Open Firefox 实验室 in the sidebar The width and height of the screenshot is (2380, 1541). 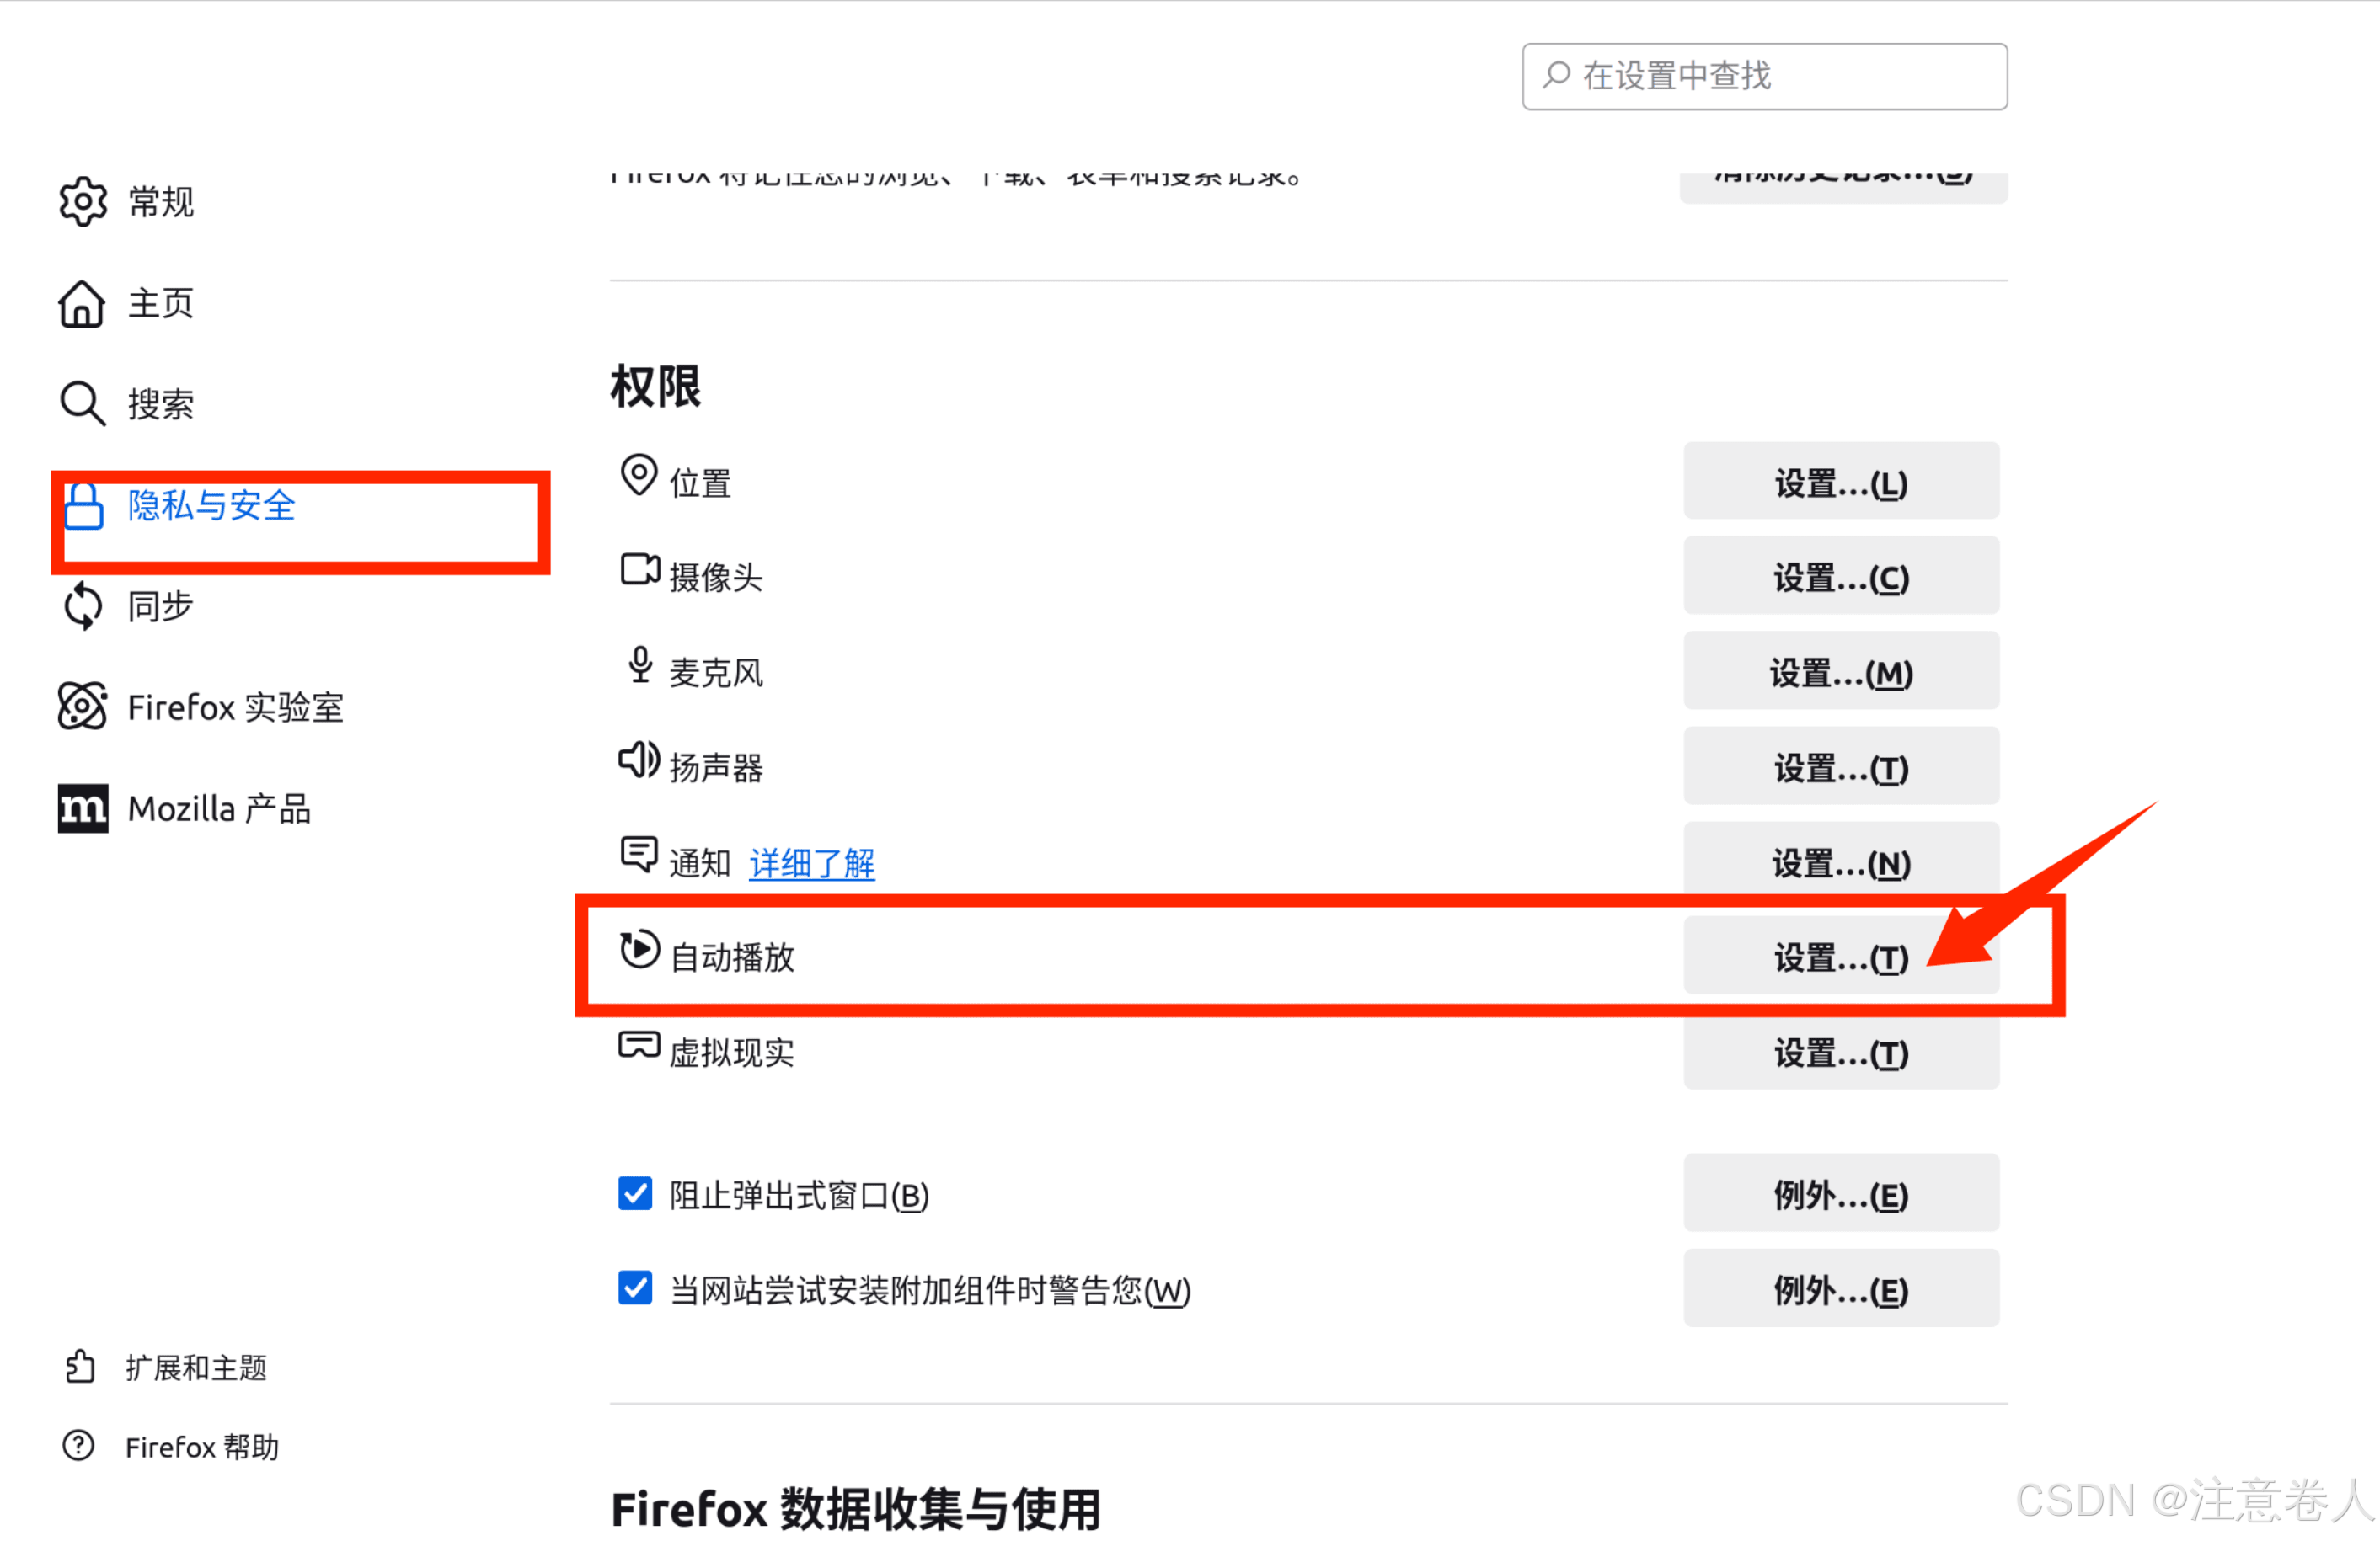pos(235,707)
